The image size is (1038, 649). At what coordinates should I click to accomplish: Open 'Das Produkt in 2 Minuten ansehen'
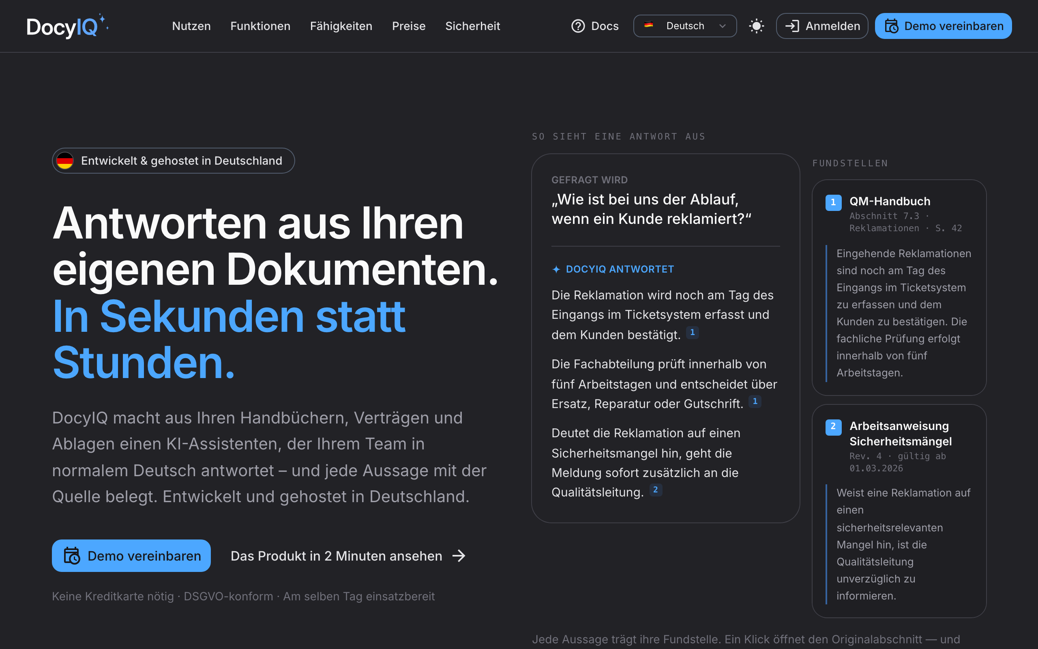pyautogui.click(x=348, y=556)
